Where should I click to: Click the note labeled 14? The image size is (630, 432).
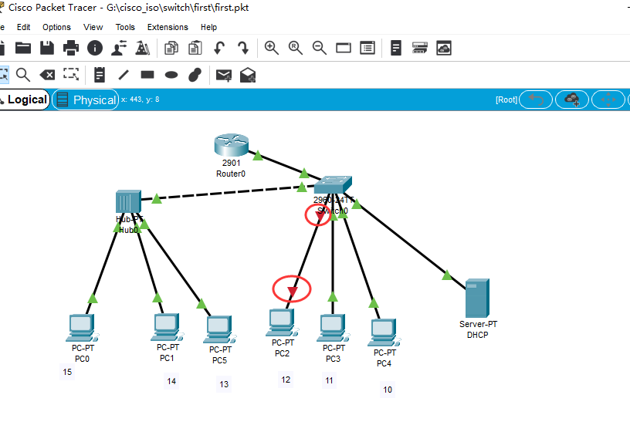[171, 381]
